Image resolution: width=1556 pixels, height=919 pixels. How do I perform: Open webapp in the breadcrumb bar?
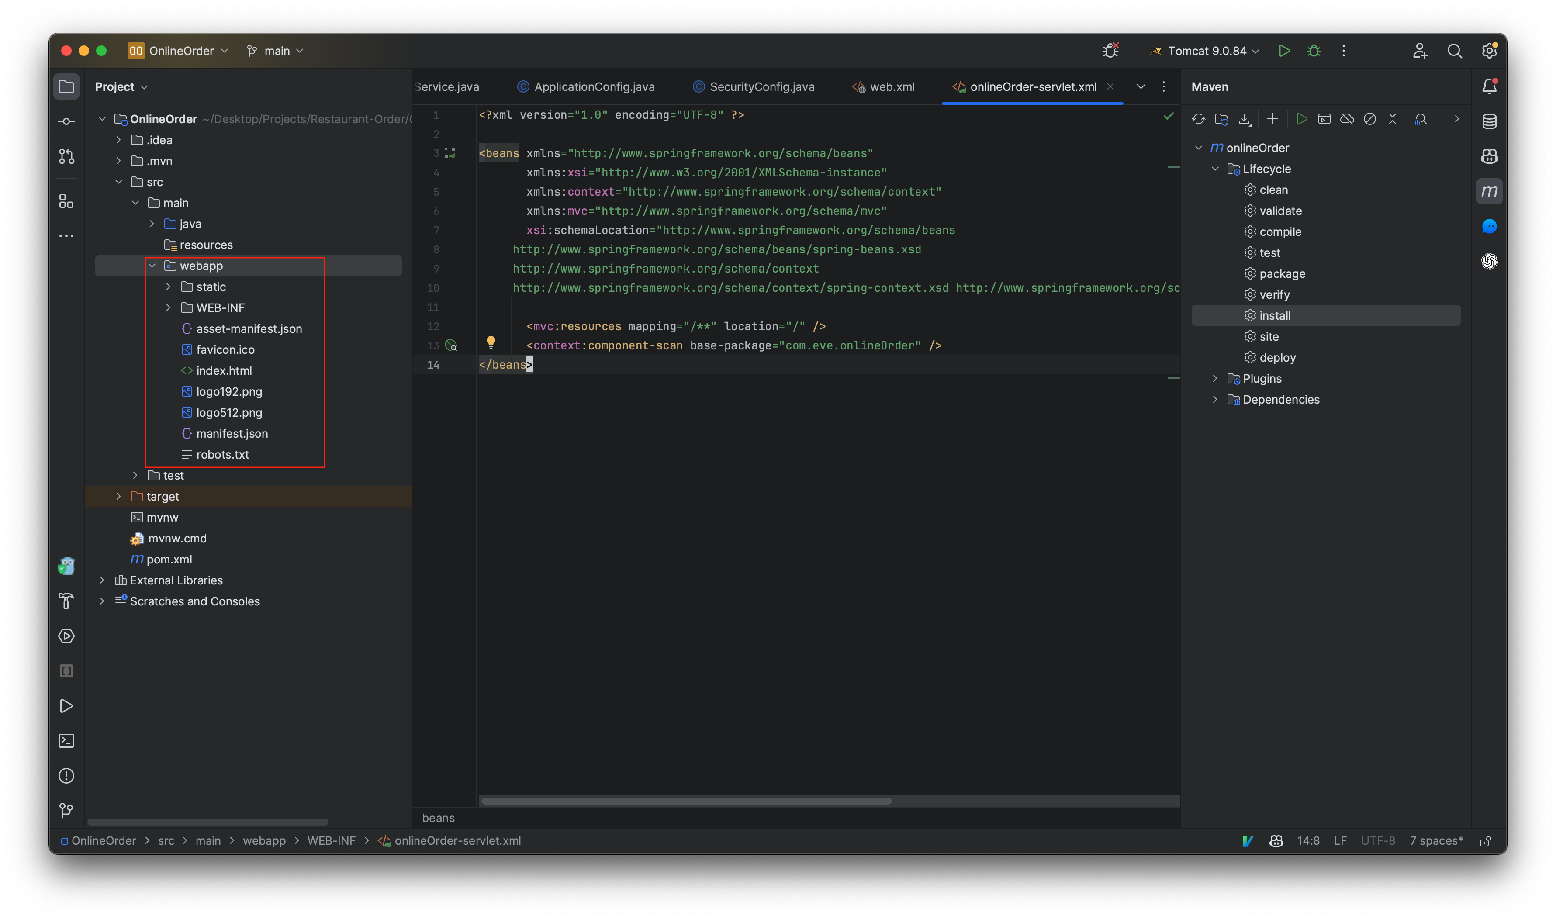tap(264, 840)
